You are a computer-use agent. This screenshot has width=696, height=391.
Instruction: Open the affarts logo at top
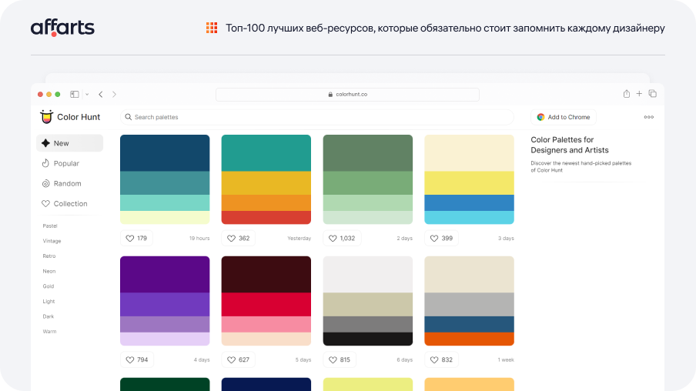62,28
